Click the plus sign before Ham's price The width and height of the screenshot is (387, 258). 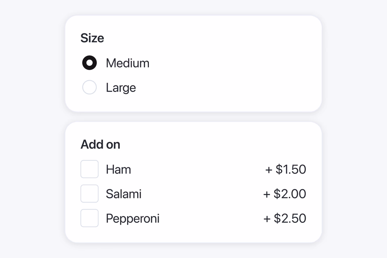click(x=269, y=170)
